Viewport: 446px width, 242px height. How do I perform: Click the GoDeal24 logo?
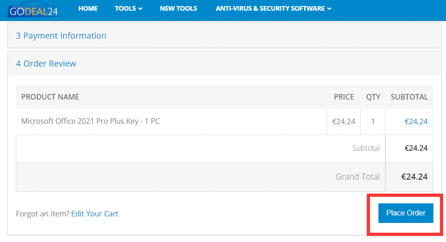[33, 10]
